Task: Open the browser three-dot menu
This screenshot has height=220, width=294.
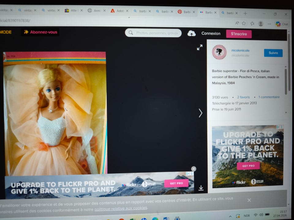Action: tap(269, 24)
